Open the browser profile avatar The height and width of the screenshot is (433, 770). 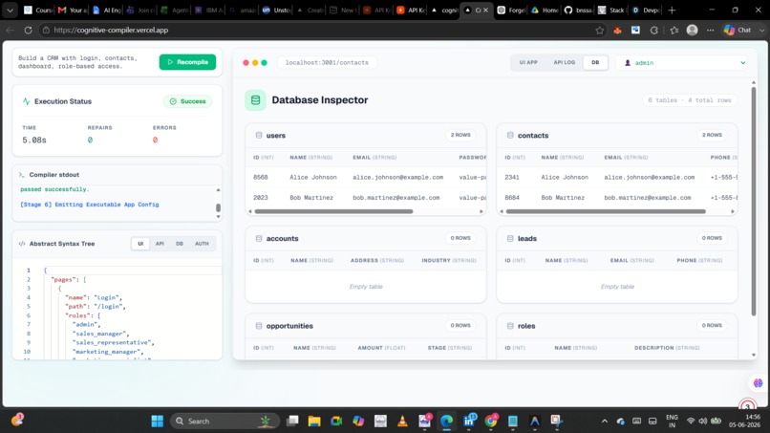click(x=692, y=30)
